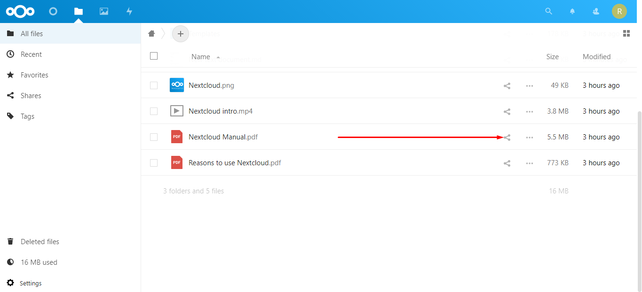This screenshot has height=292, width=642.
Task: Open the actions menu for Nextcloud intro.mp4
Action: [529, 111]
